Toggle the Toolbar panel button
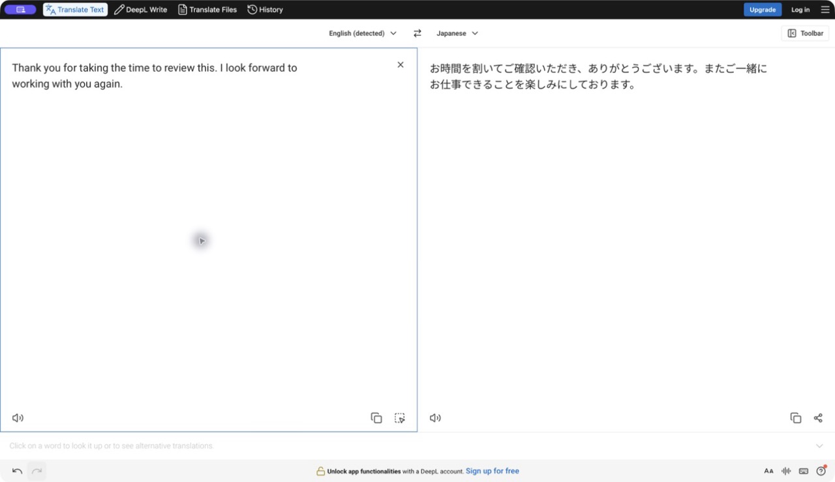 coord(805,33)
